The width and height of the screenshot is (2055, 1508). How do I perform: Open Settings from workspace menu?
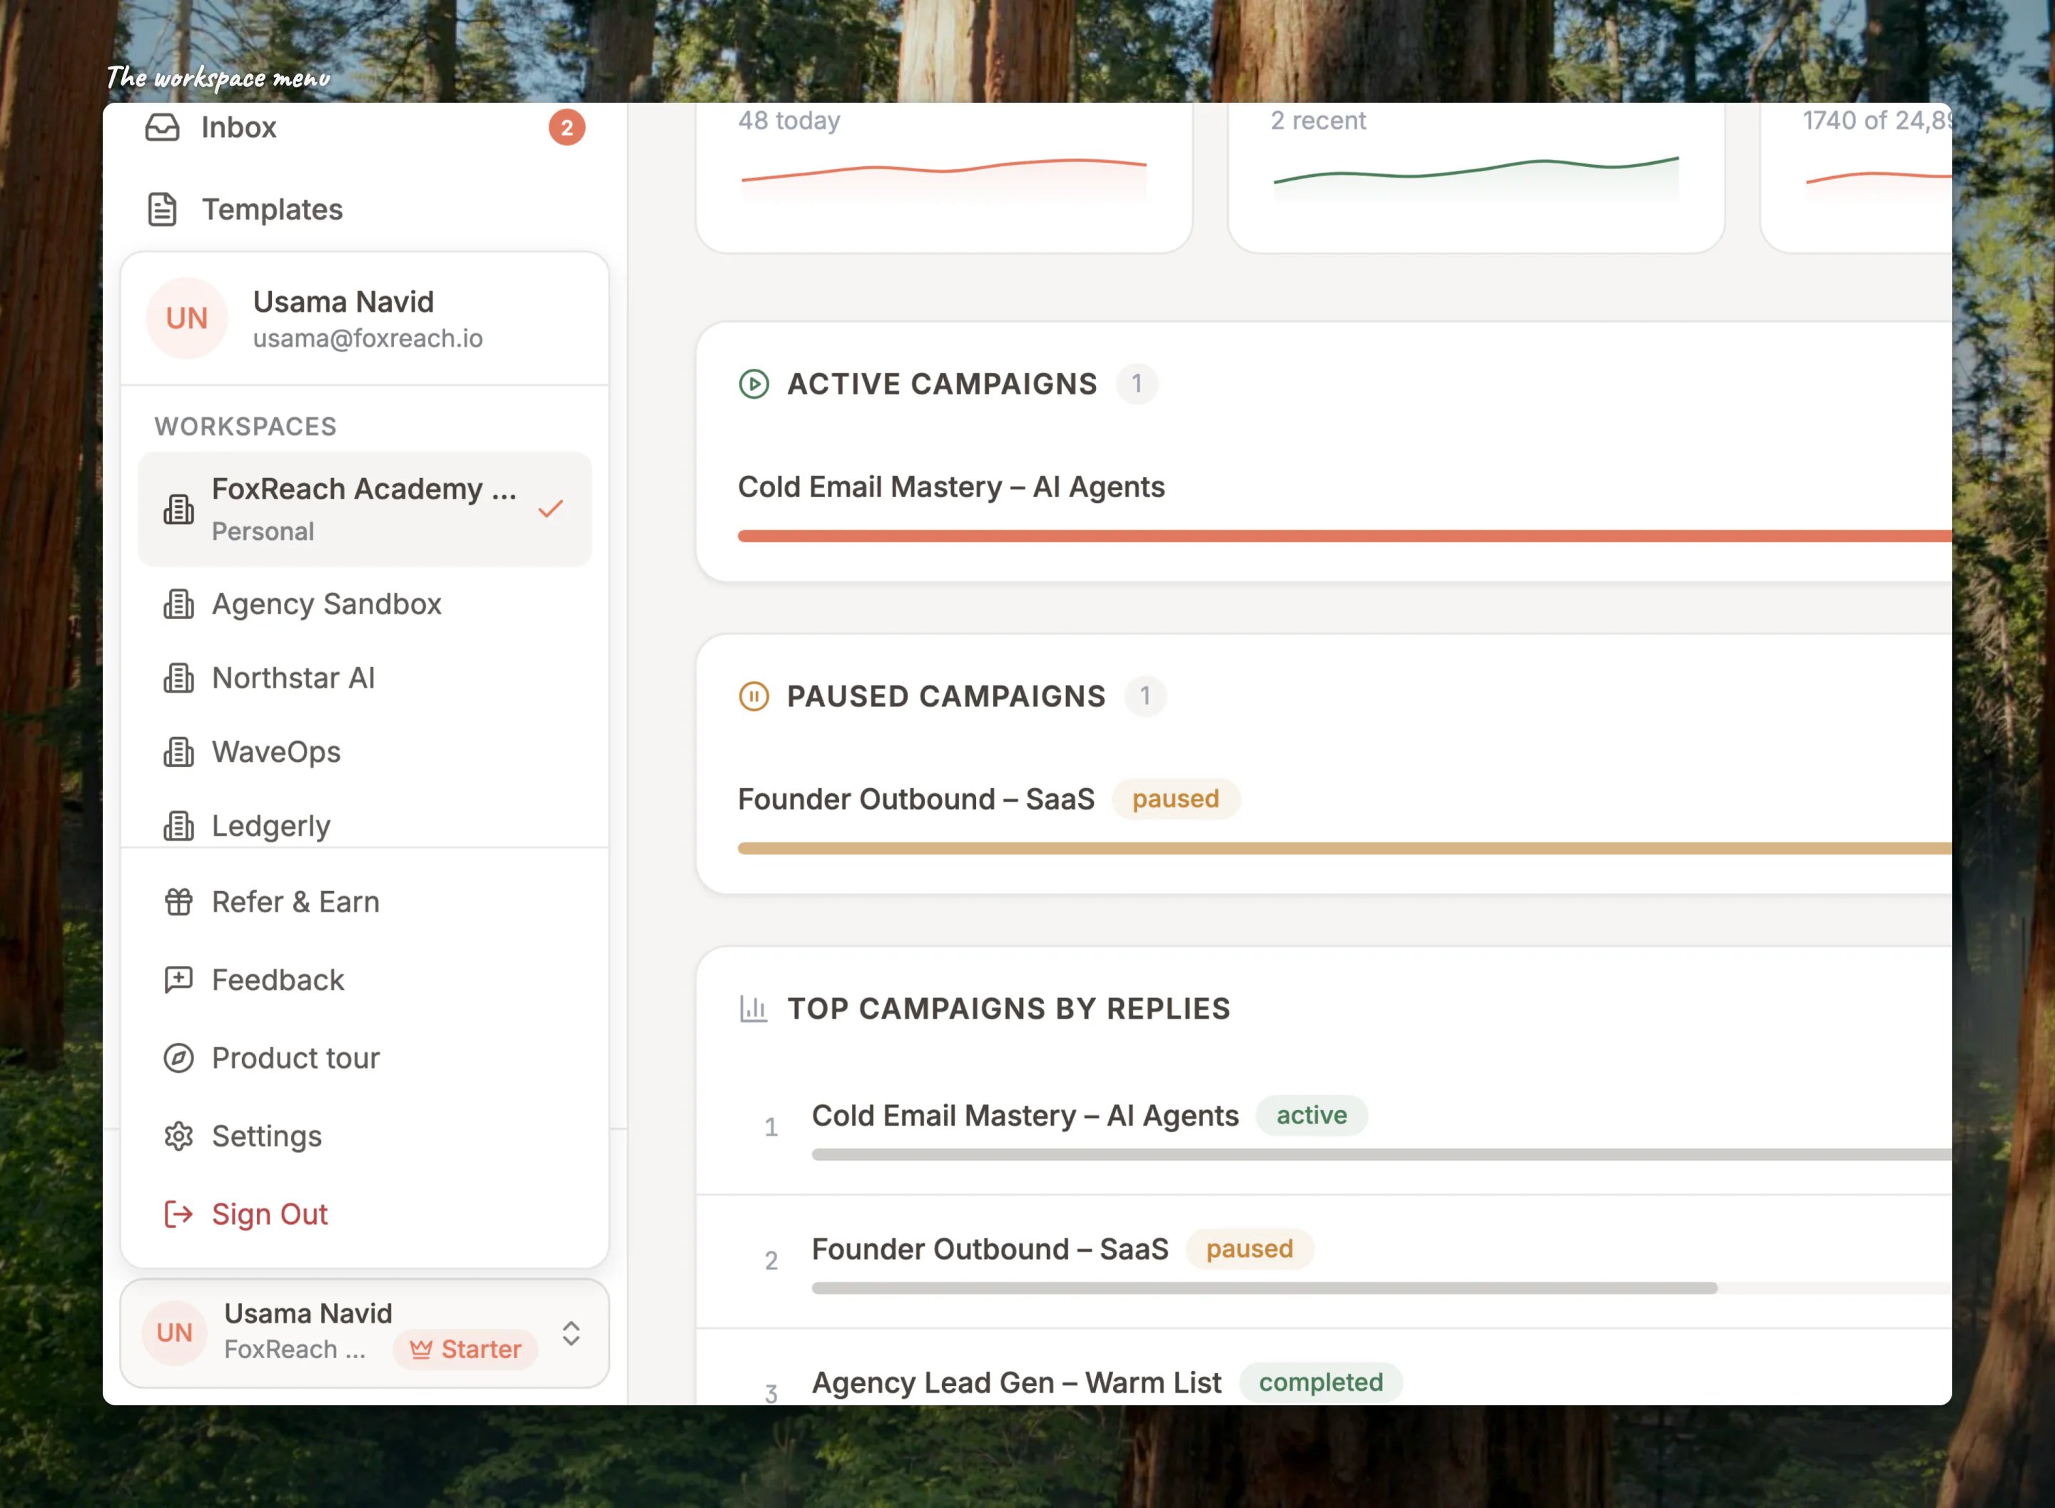[x=364, y=1136]
